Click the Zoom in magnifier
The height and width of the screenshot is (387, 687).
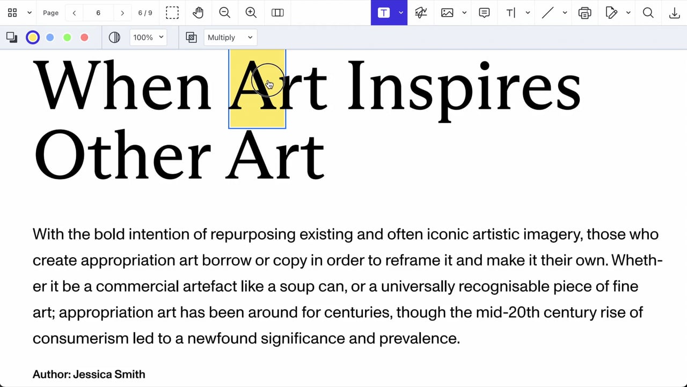pos(251,13)
